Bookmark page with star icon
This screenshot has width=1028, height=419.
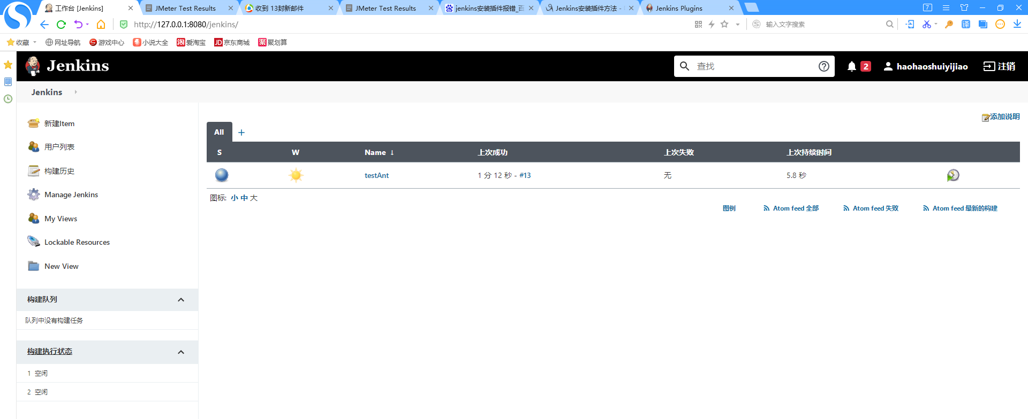tap(724, 24)
